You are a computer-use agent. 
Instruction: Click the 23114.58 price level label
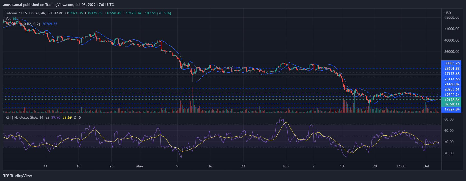click(x=452, y=79)
